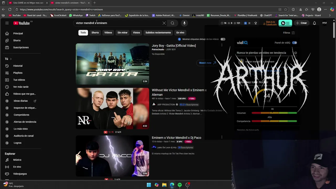Open the DJ Paco lightning thumbnail

coord(112,156)
